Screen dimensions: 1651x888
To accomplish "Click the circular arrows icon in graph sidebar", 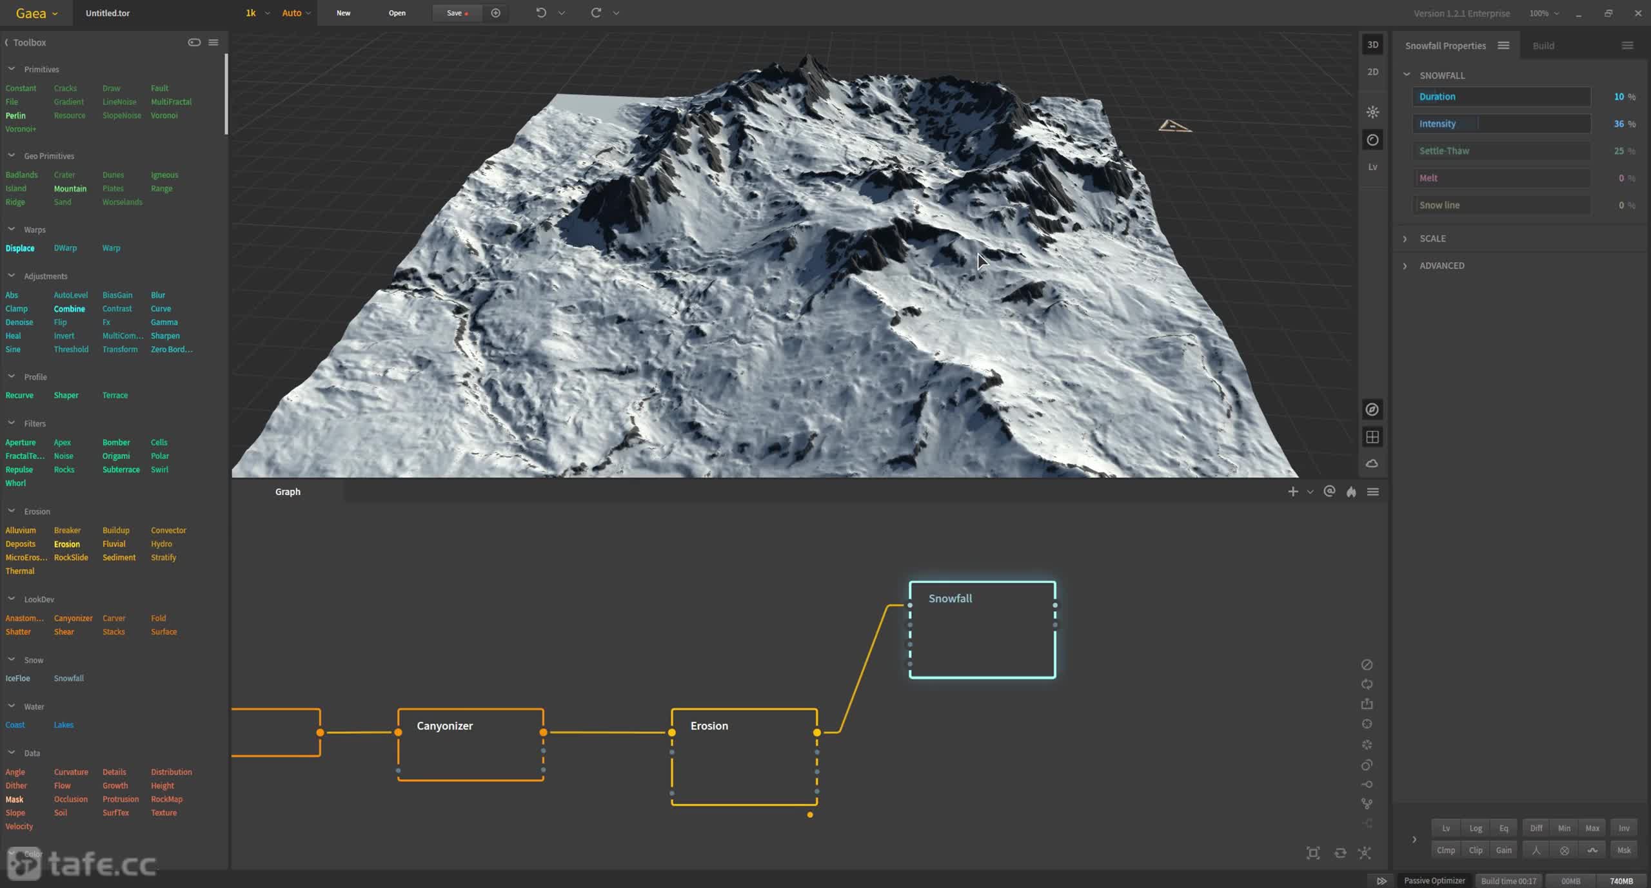I will [x=1367, y=684].
